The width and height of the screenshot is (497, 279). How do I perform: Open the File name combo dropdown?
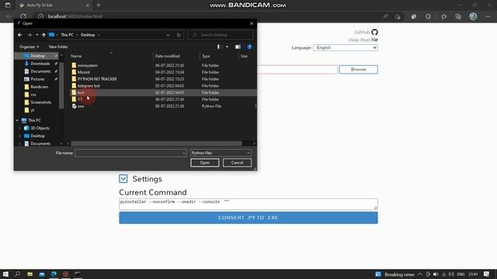(x=183, y=153)
